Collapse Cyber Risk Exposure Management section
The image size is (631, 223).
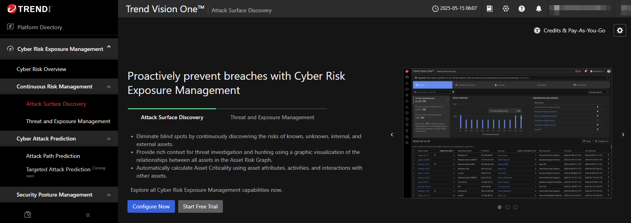pos(109,47)
